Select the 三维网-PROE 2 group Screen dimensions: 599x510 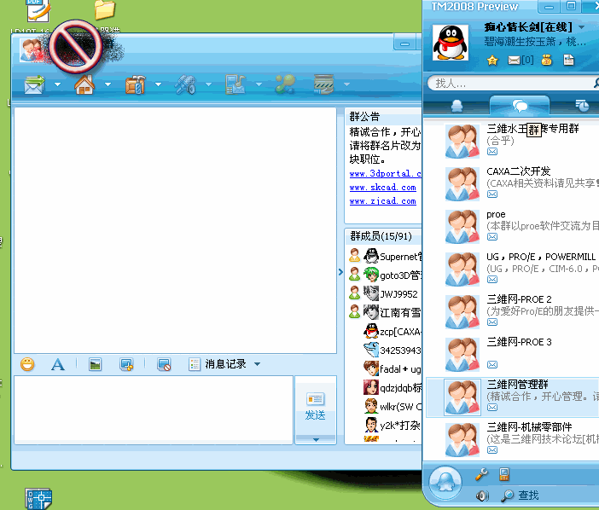(x=513, y=311)
